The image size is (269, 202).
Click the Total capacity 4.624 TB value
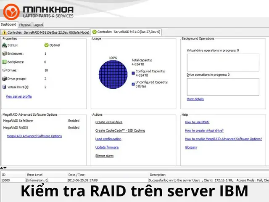point(138,64)
